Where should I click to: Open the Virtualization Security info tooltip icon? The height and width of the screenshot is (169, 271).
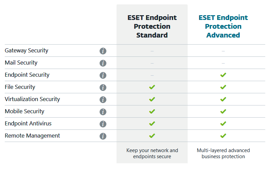(103, 100)
